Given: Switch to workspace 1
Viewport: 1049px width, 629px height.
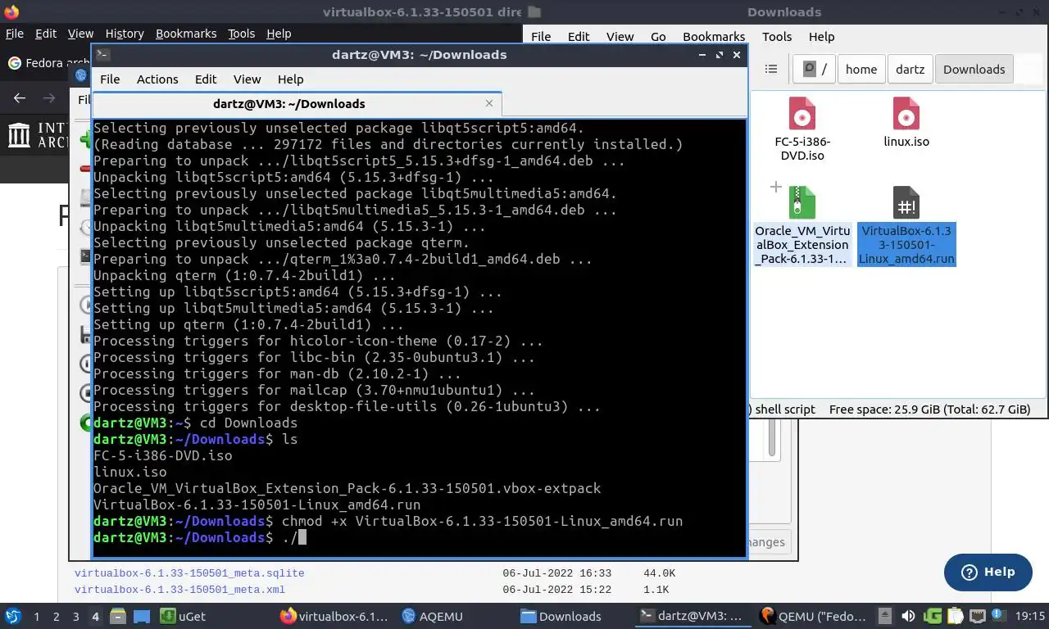Looking at the screenshot, I should pos(36,616).
